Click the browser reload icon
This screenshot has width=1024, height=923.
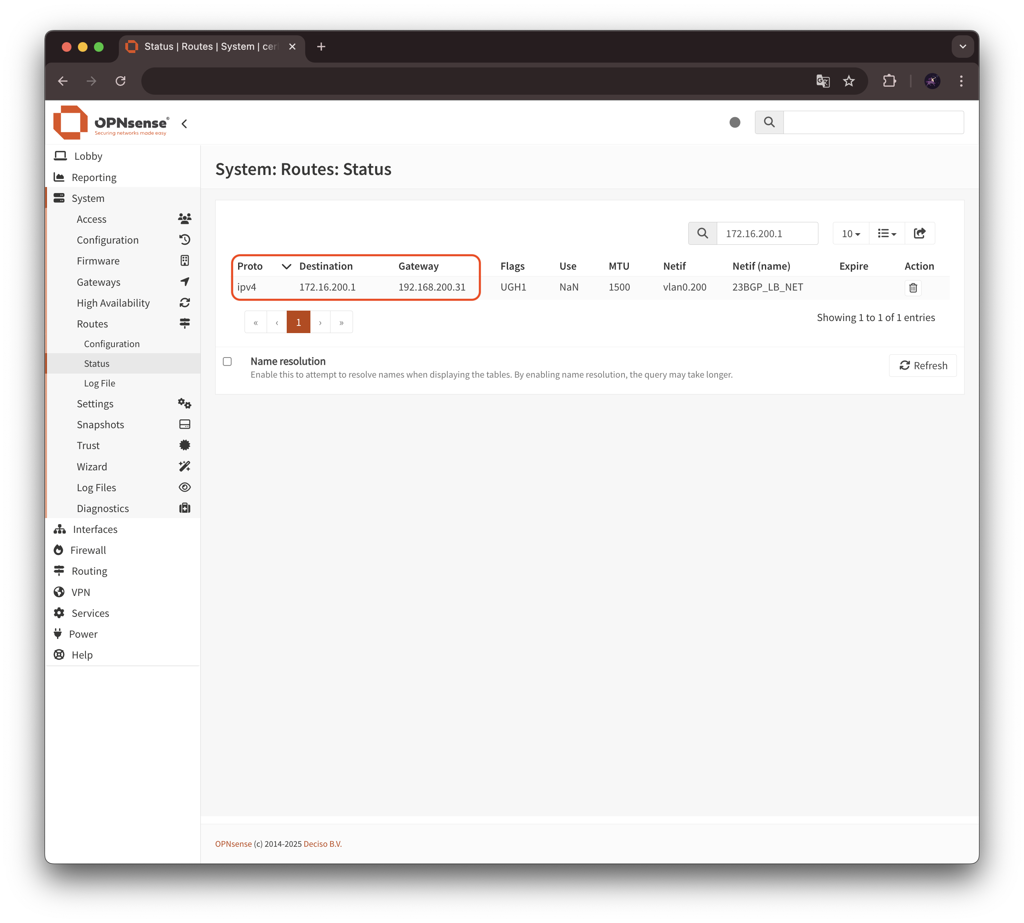click(x=120, y=81)
